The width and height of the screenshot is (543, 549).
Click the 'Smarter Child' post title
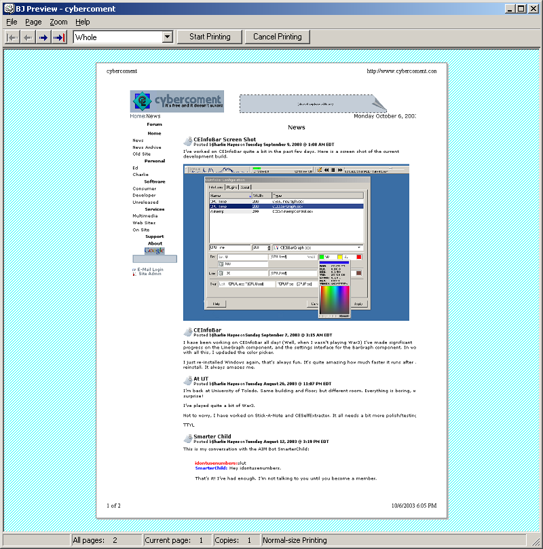pyautogui.click(x=212, y=436)
